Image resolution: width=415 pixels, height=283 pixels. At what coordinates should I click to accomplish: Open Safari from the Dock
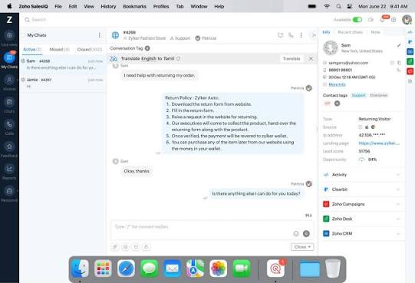coord(126,268)
